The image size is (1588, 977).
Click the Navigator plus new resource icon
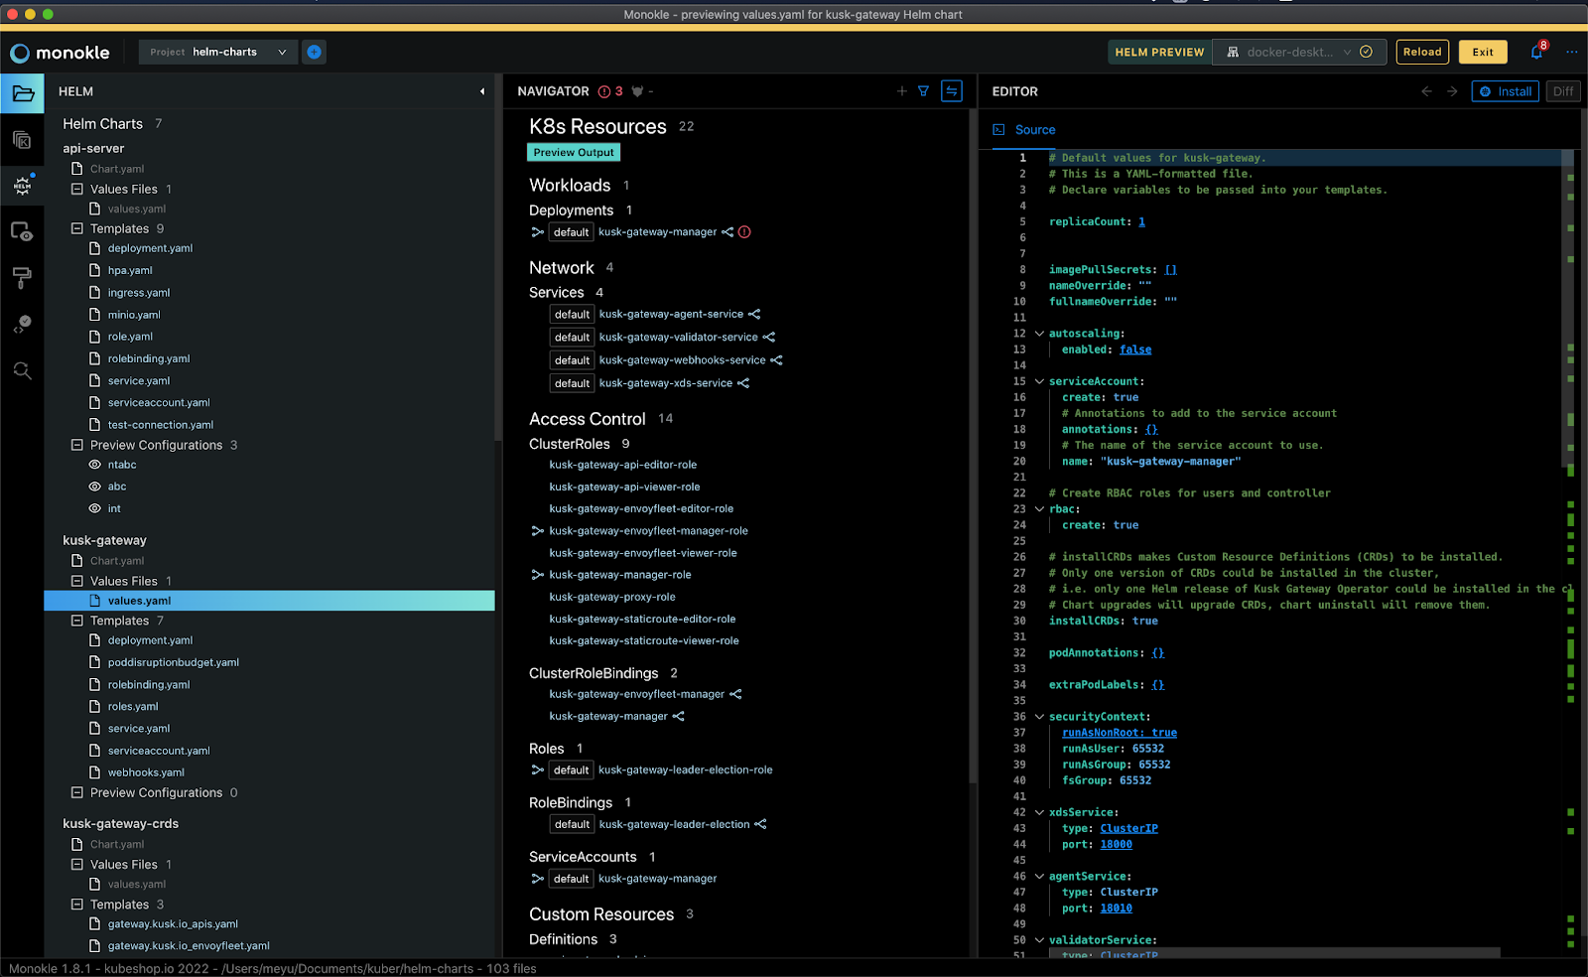click(x=901, y=91)
